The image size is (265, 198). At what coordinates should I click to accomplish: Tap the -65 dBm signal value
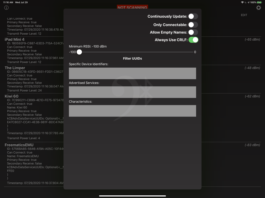[x=252, y=39]
